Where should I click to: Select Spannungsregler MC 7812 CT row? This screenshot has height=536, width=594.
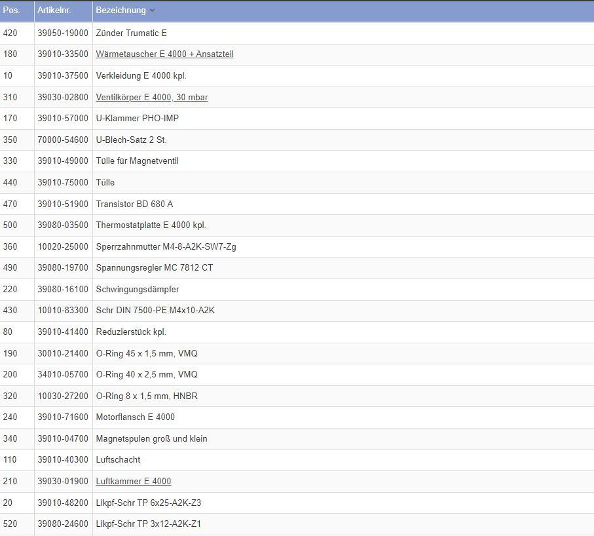[154, 268]
